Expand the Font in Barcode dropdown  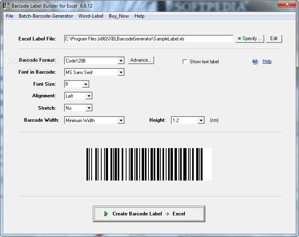coord(121,72)
